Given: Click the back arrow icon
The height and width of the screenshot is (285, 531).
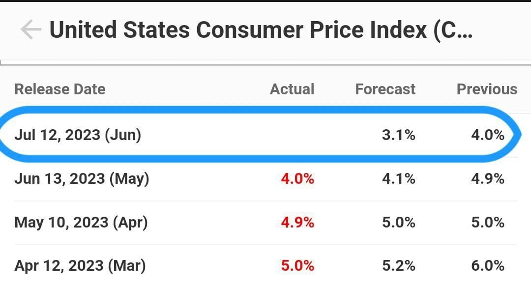Looking at the screenshot, I should click(31, 29).
